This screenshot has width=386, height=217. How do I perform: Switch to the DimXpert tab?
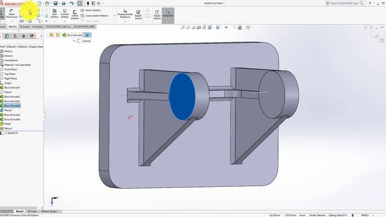click(x=37, y=27)
